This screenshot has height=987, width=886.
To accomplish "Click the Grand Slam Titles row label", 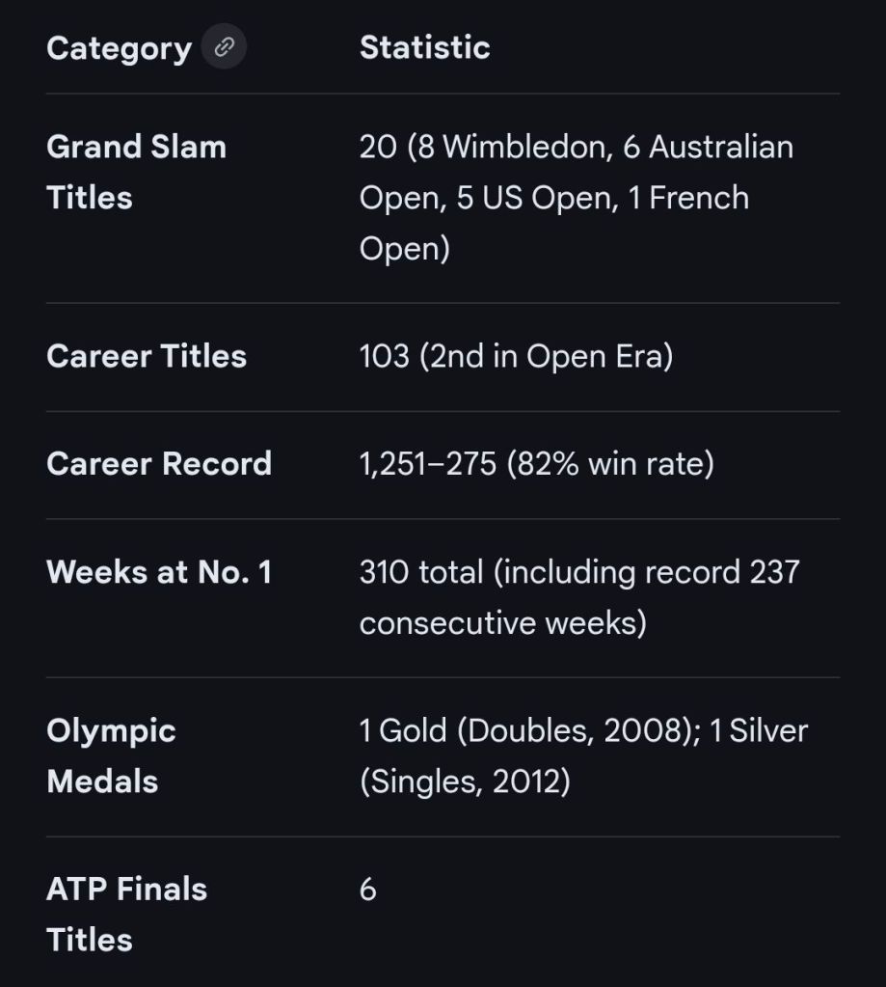I will [x=136, y=172].
